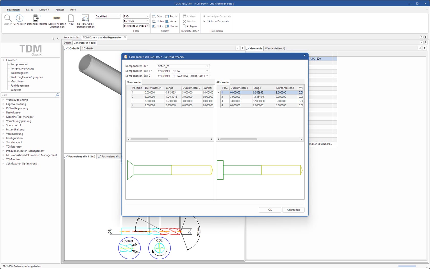Click OK in the dialog
The width and height of the screenshot is (430, 269).
click(x=270, y=210)
